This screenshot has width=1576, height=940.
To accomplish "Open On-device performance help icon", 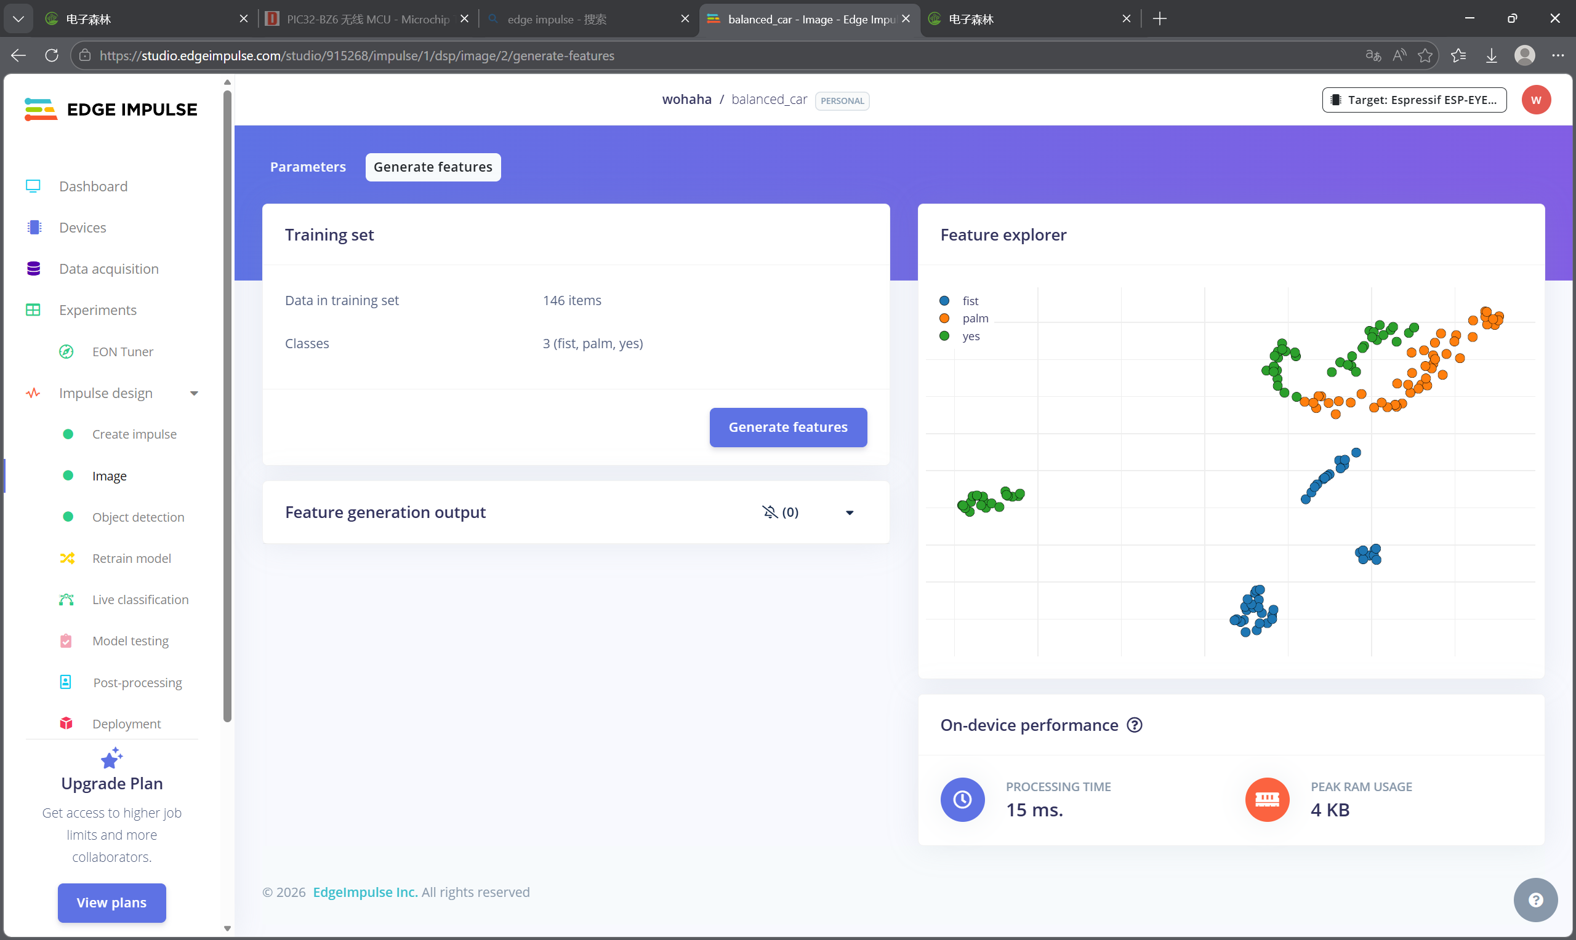I will point(1135,725).
